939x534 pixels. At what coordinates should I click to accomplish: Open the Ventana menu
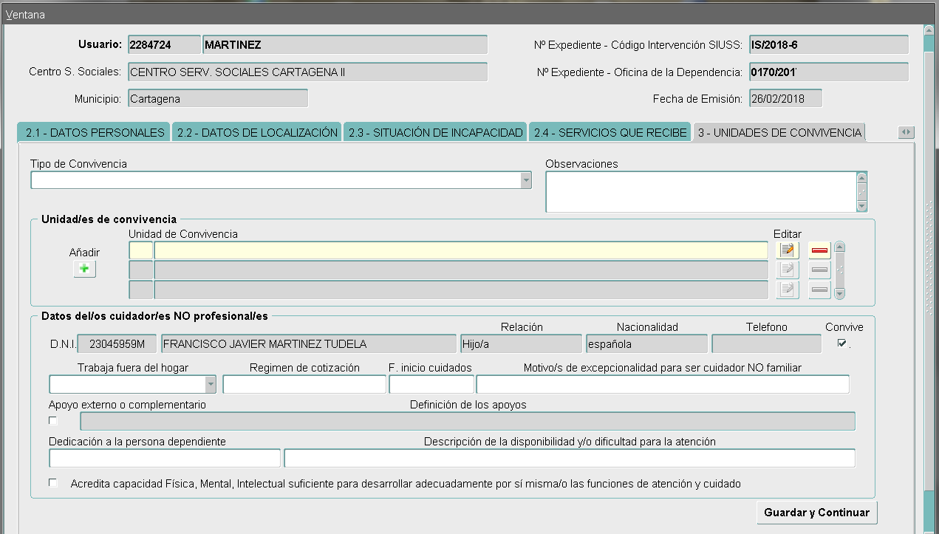[25, 15]
